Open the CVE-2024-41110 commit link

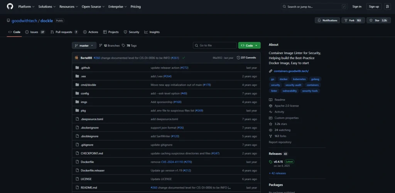point(172,162)
